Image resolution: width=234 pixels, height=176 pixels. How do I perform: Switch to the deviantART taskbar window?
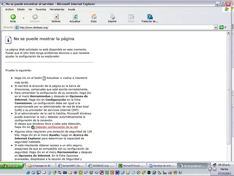[x=71, y=166]
